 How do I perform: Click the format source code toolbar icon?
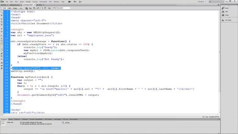click(1, 68)
